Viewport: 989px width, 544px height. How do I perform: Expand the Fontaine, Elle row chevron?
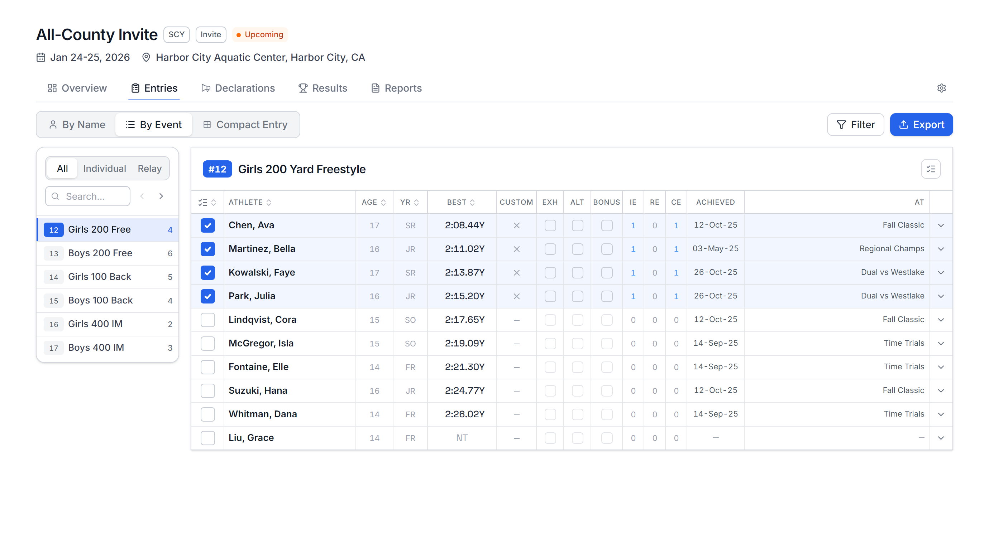pyautogui.click(x=941, y=367)
